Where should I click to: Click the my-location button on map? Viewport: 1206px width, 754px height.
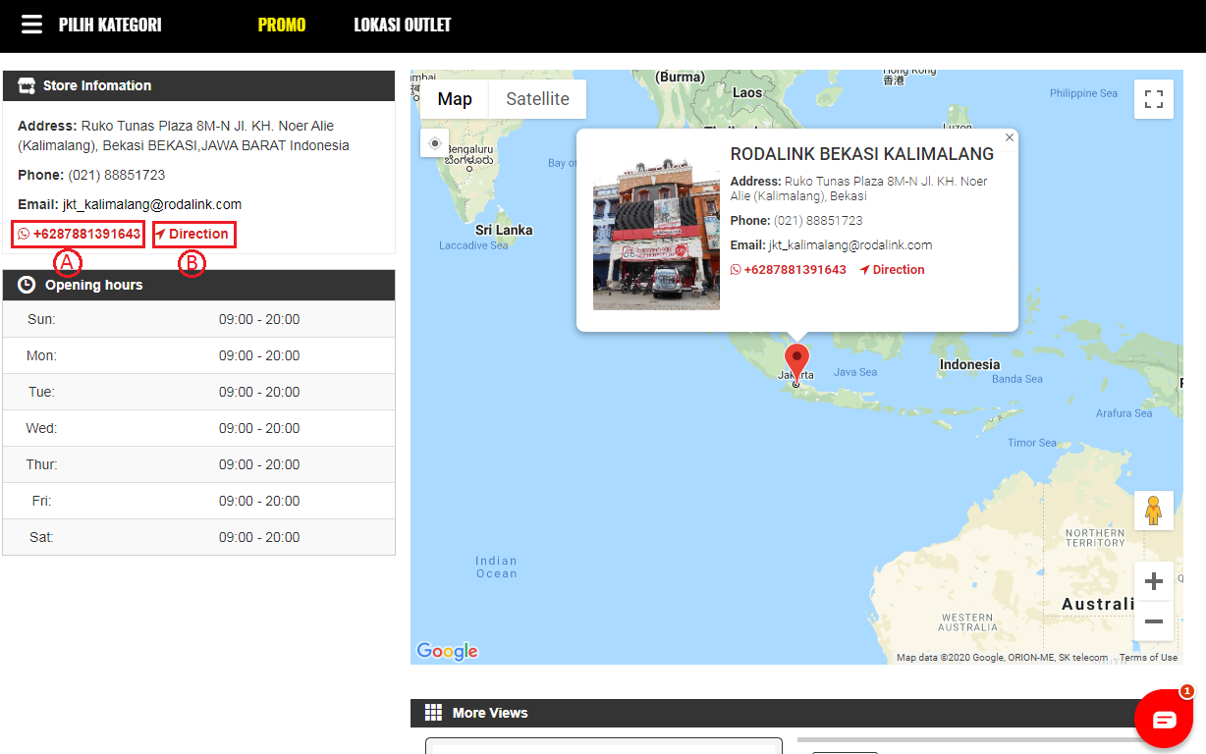(x=434, y=143)
